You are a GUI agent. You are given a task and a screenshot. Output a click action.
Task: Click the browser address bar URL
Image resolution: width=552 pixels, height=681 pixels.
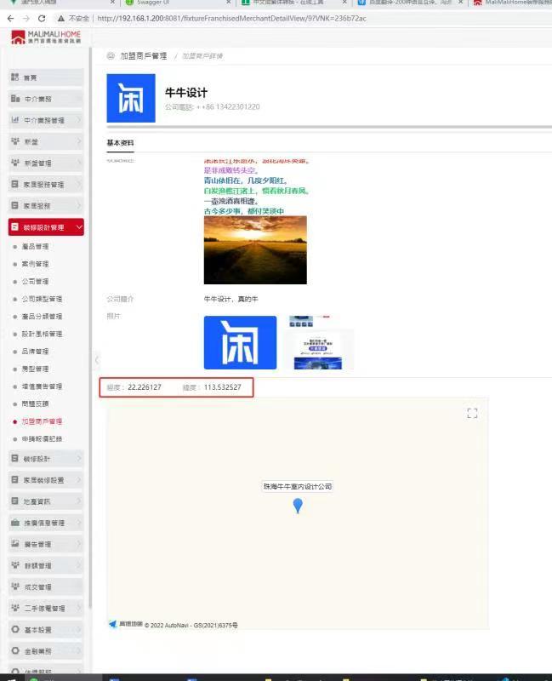(231, 18)
